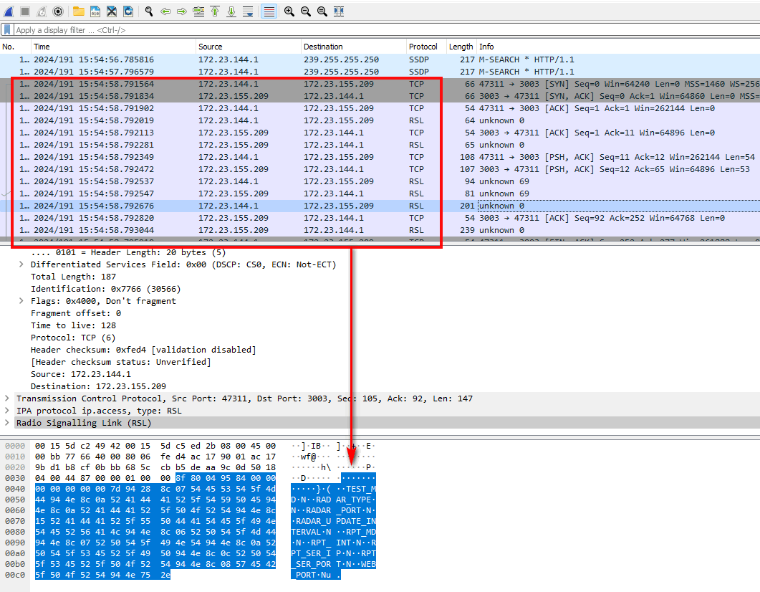Select SSDP packet at 15:54:56.785816
This screenshot has width=760, height=592.
tap(380, 59)
